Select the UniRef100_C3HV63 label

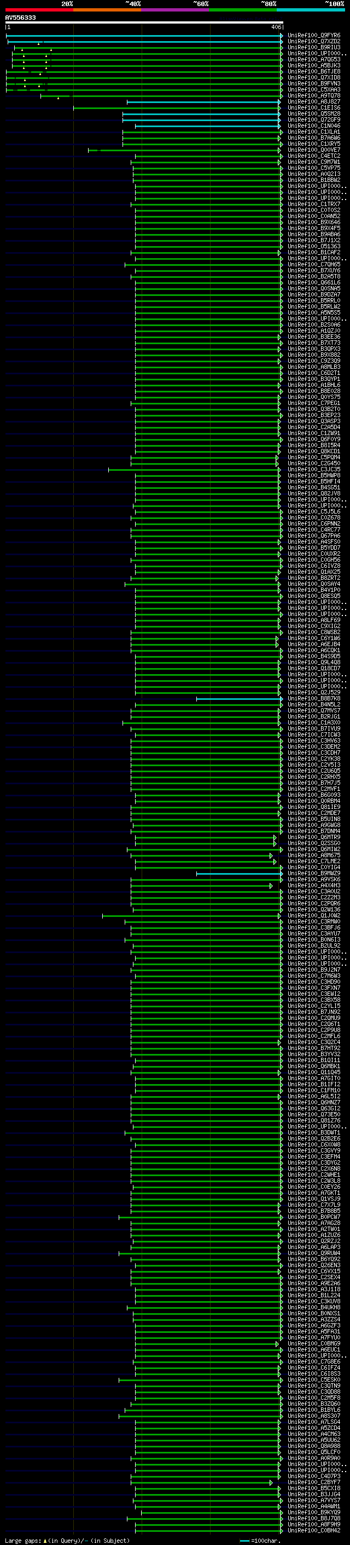pos(314,741)
